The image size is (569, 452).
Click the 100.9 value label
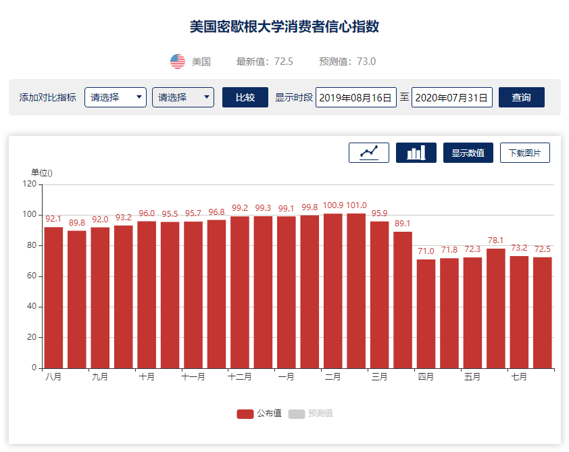(x=332, y=205)
